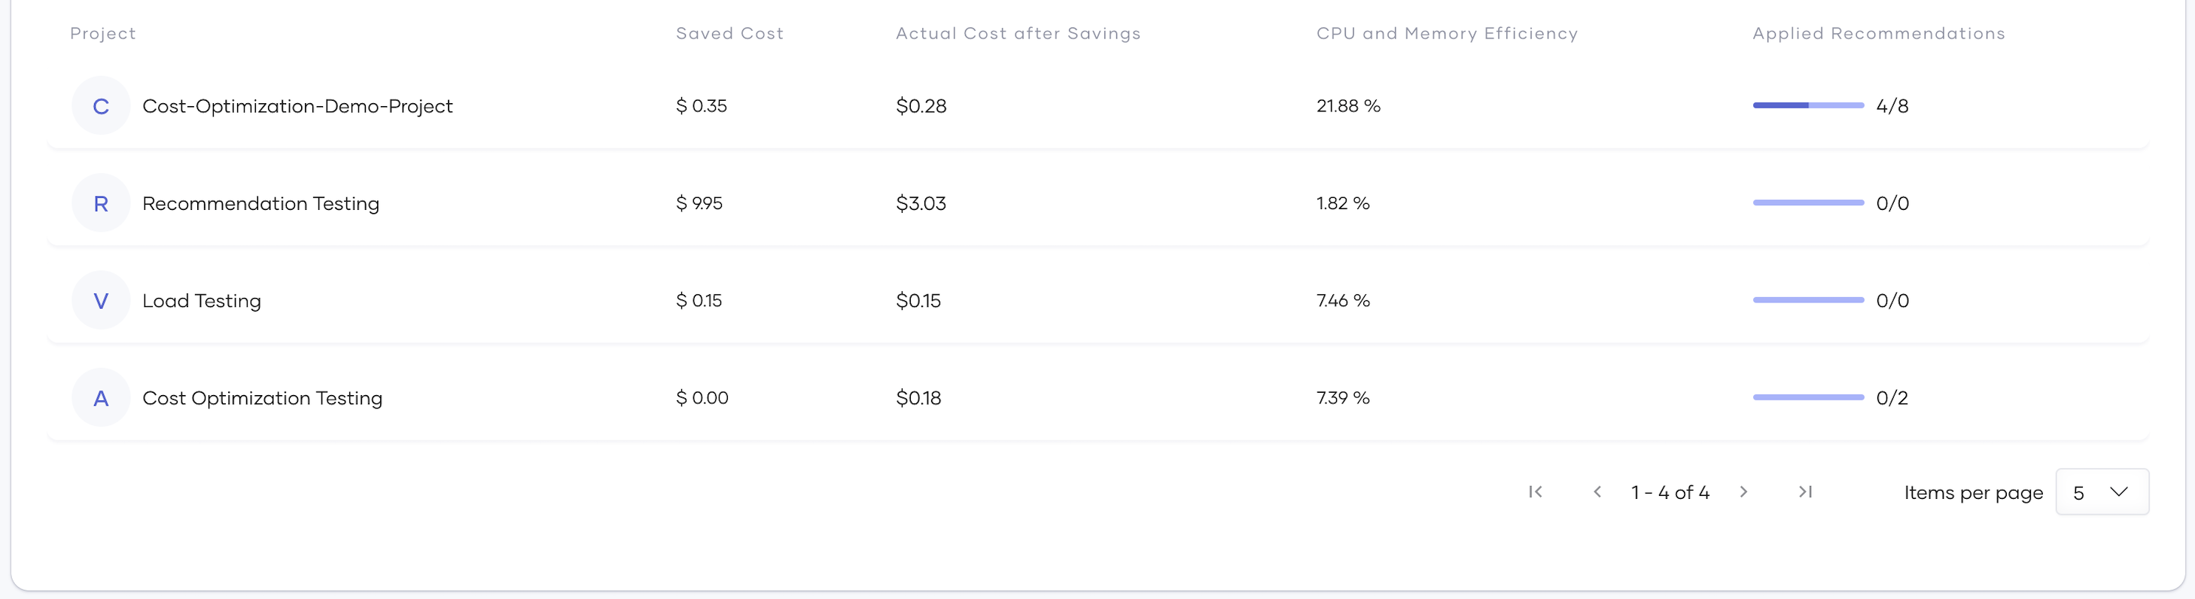Go to first page of the table
The width and height of the screenshot is (2195, 599).
[x=1536, y=491]
